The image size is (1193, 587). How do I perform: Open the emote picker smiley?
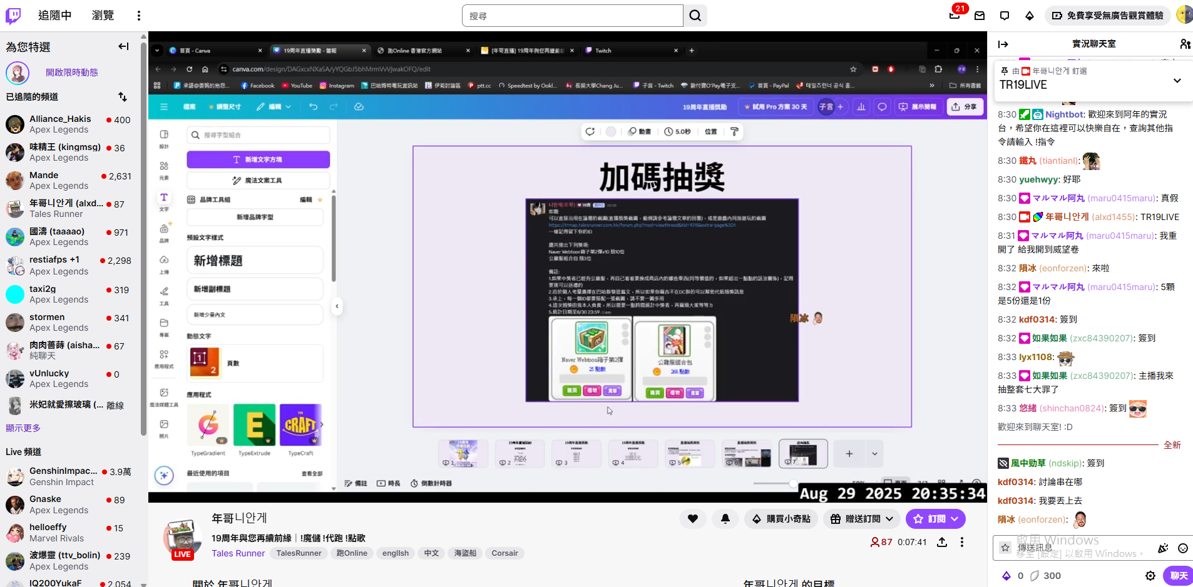[1182, 548]
